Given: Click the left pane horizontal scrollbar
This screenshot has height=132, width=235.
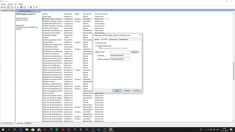Looking at the screenshot, I should (x=7, y=123).
